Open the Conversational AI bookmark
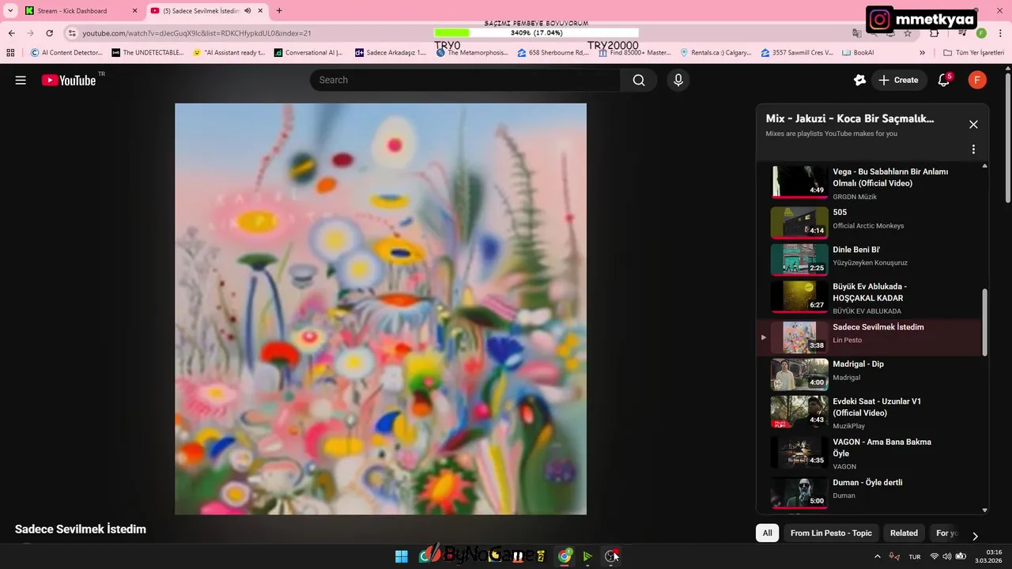This screenshot has height=569, width=1012. coord(308,53)
